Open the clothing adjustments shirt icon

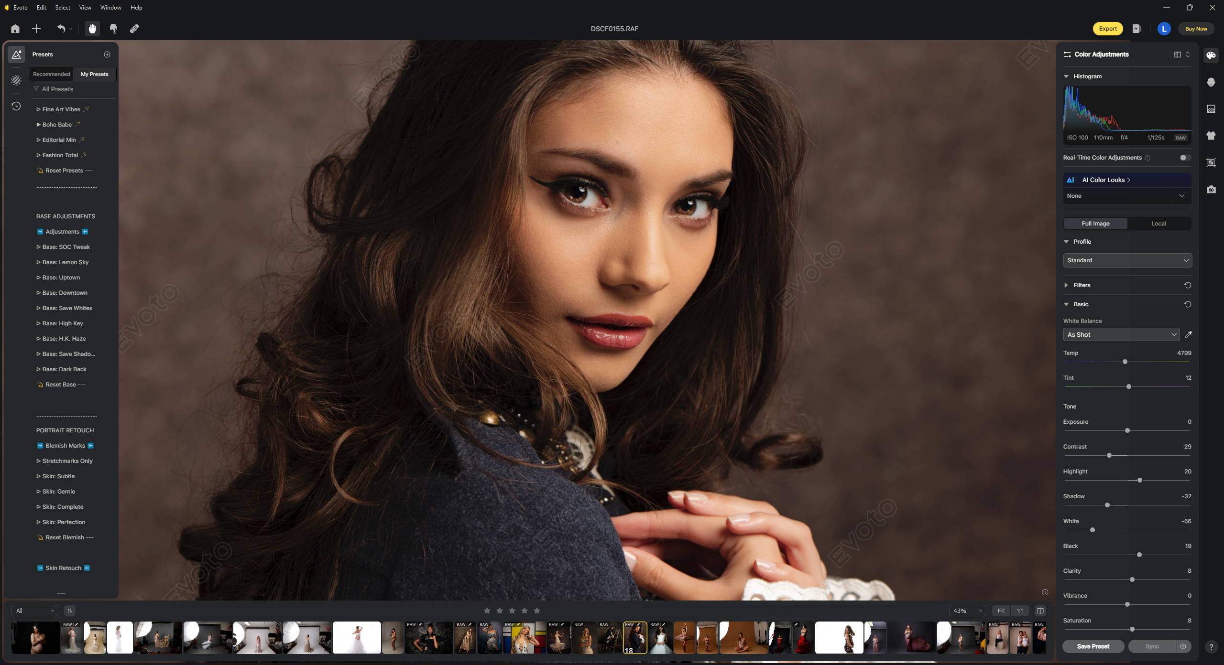tap(1211, 136)
